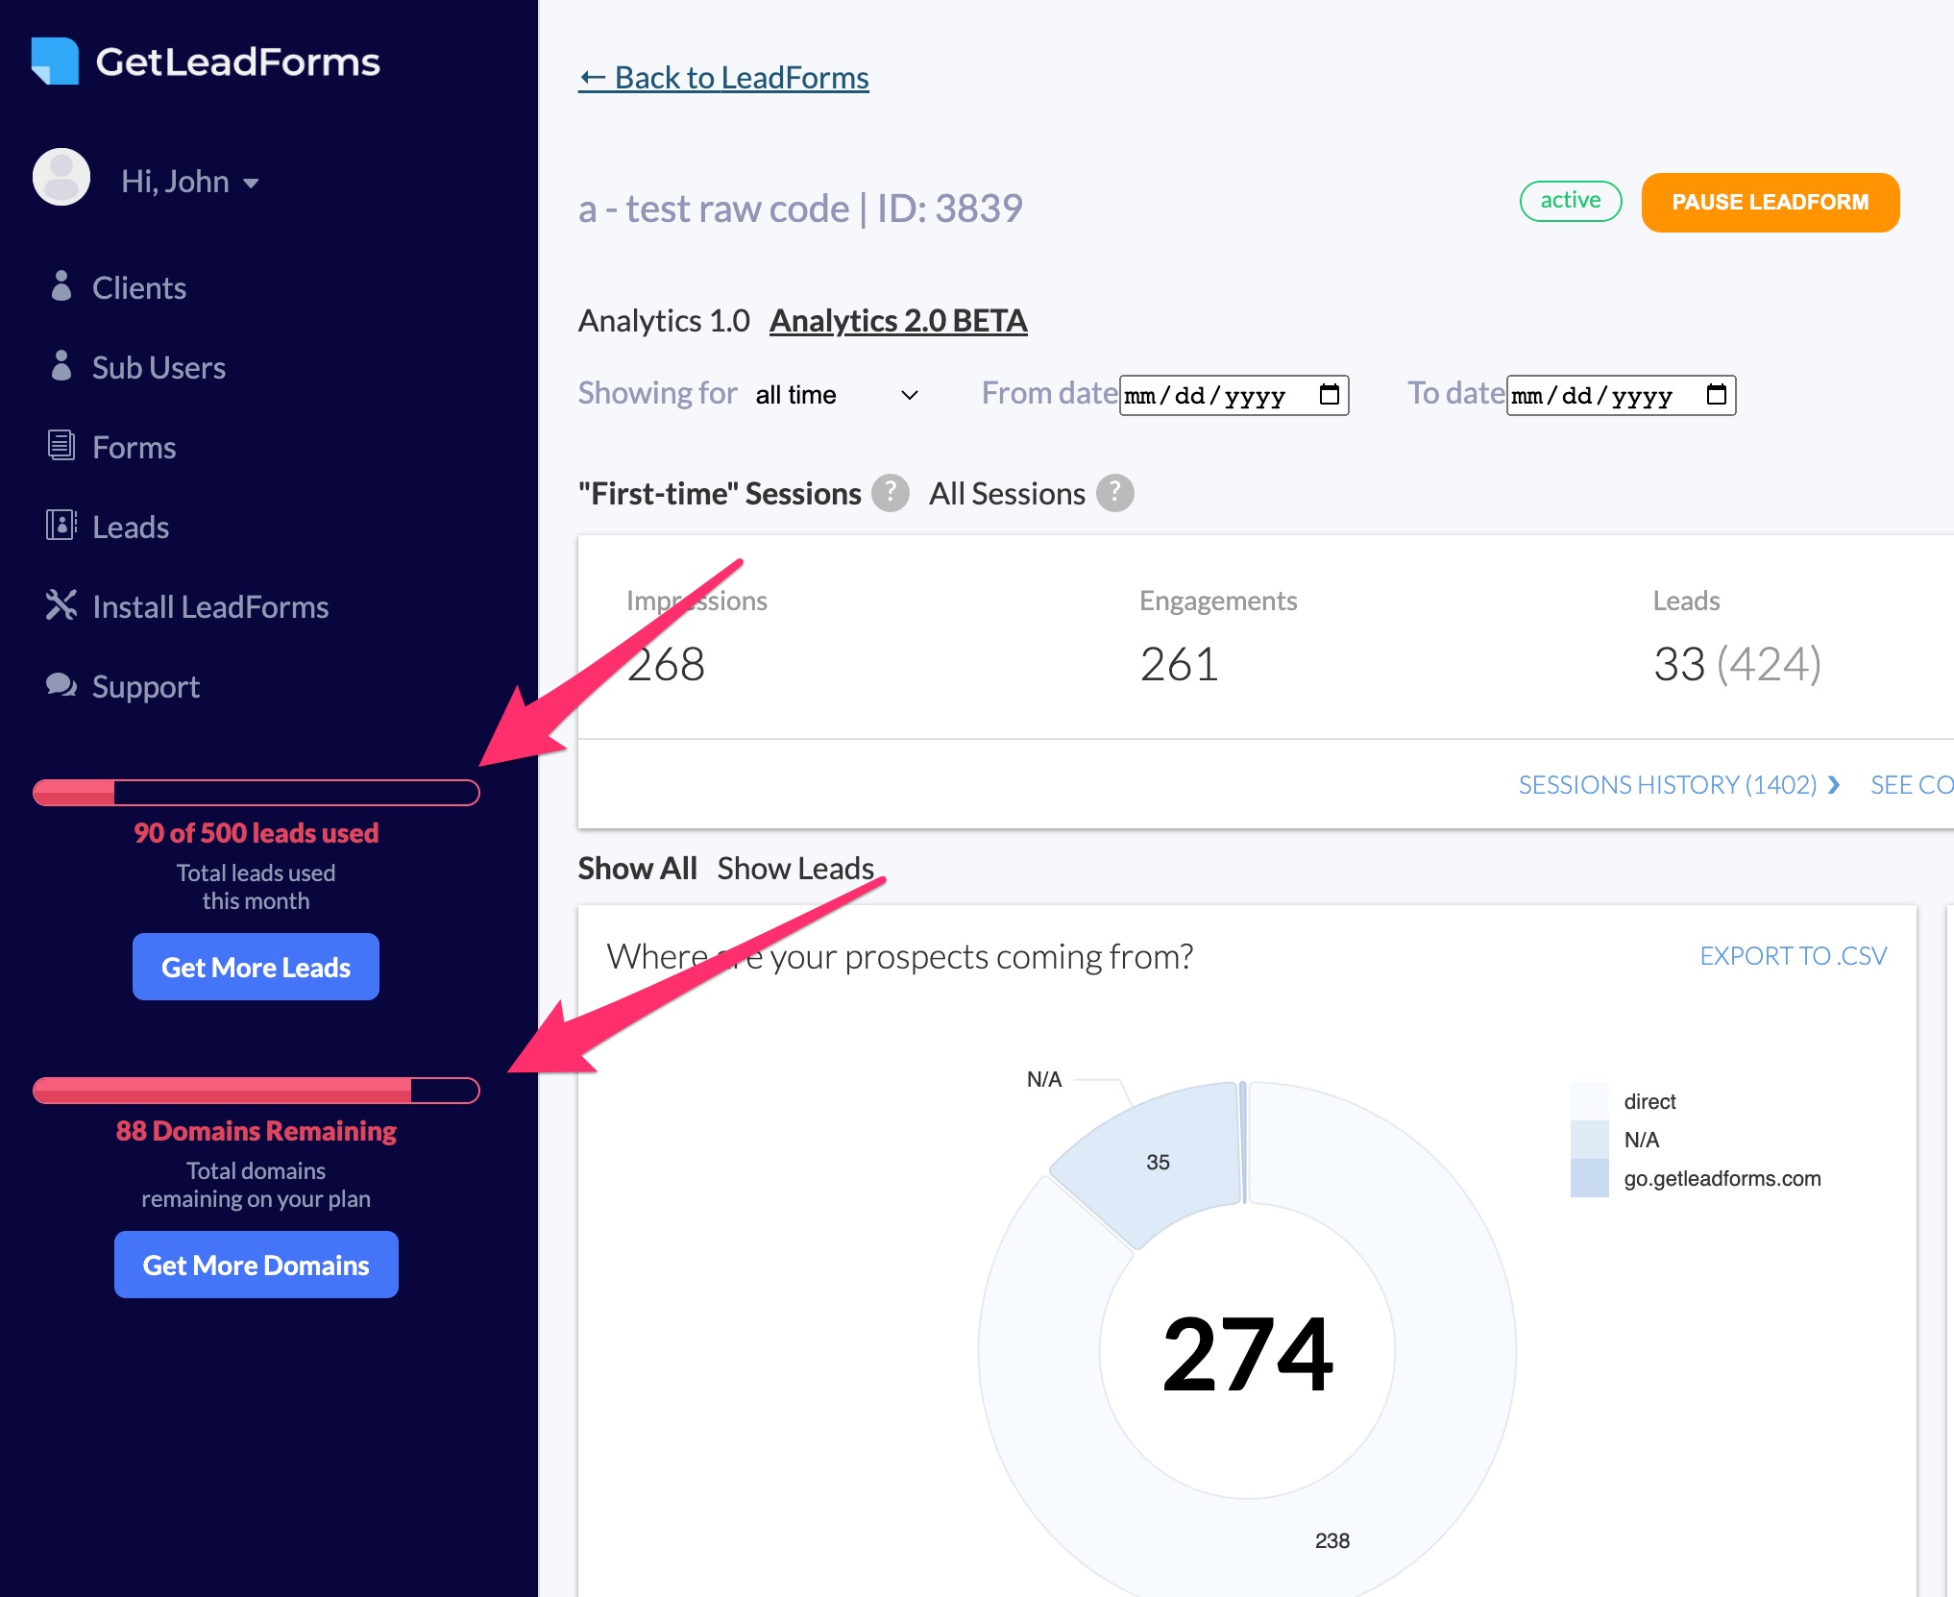Click the Leads contact-book icon
Viewport: 1954px width, 1597px height.
click(x=61, y=526)
